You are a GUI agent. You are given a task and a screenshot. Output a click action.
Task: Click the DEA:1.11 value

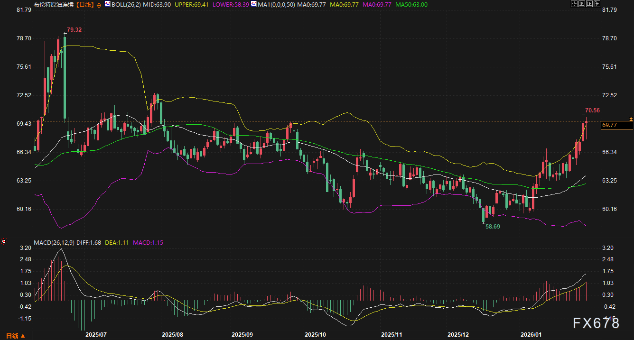(117, 242)
